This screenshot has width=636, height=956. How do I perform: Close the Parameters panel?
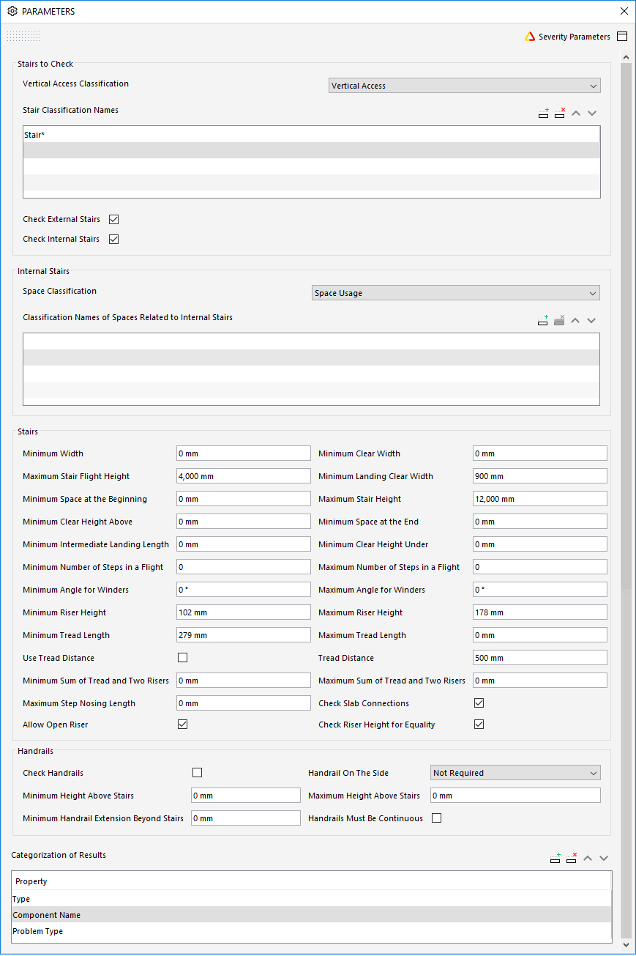click(x=624, y=12)
